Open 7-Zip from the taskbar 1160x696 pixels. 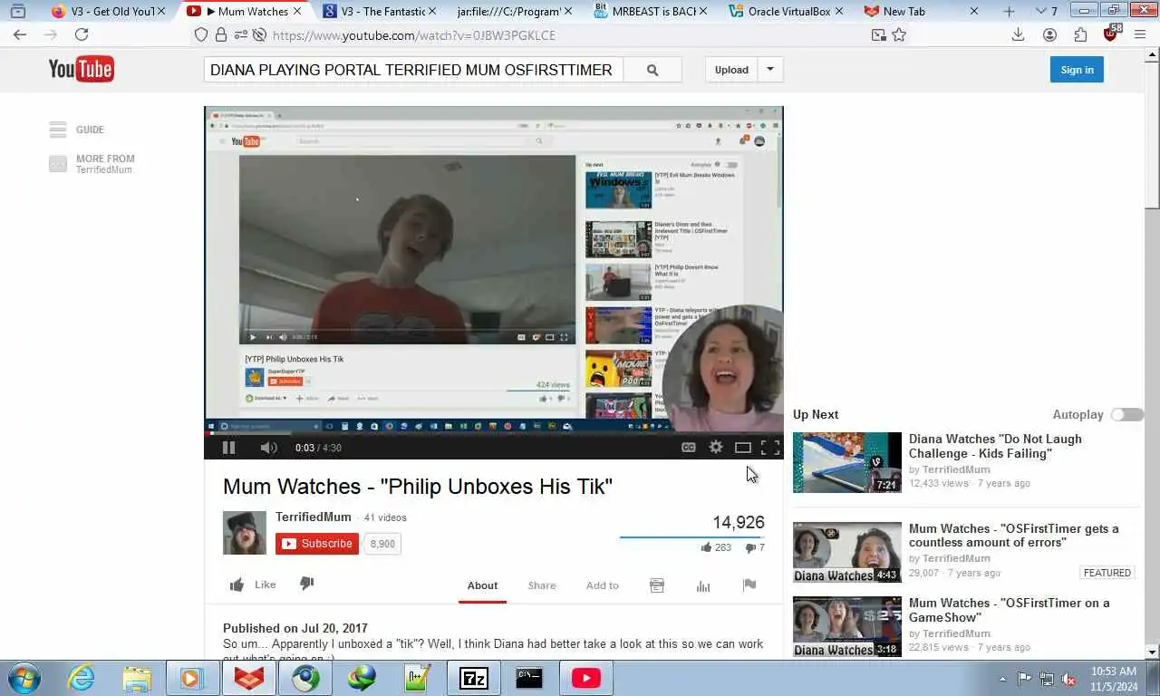click(x=473, y=678)
